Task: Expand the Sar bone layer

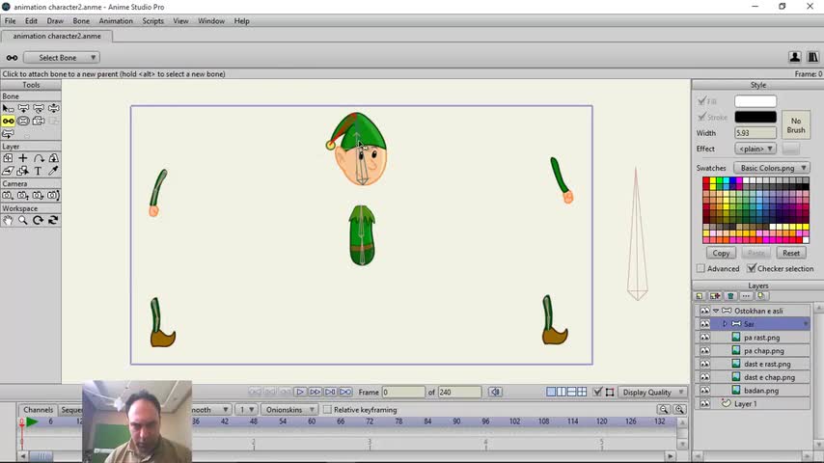Action: point(725,324)
